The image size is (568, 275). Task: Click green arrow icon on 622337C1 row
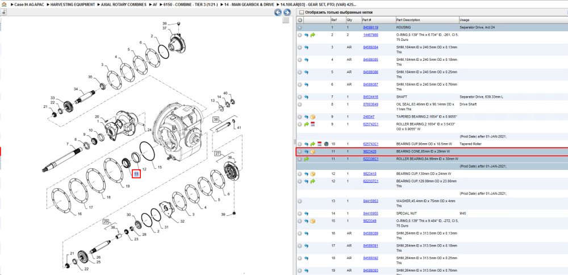coord(312,181)
